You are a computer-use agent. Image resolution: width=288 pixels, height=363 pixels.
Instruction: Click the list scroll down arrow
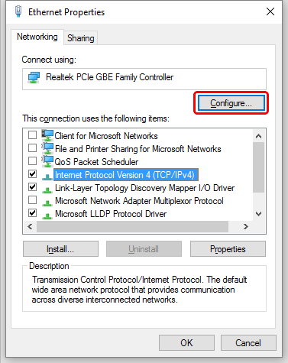click(x=258, y=214)
